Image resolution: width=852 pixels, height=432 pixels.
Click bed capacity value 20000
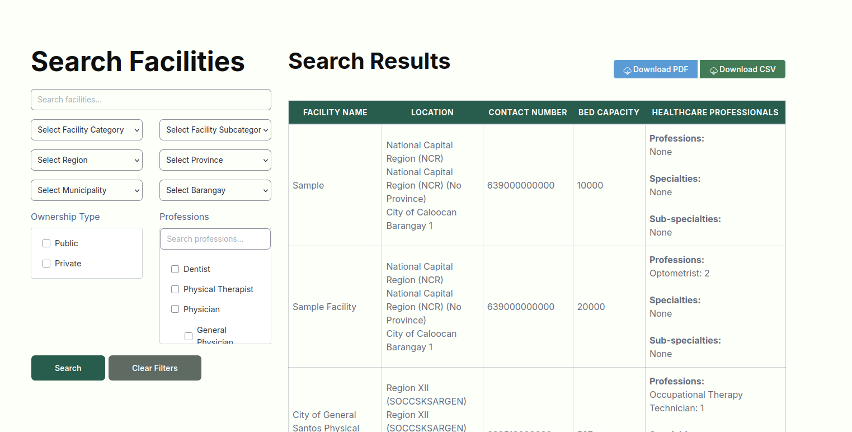tap(591, 307)
